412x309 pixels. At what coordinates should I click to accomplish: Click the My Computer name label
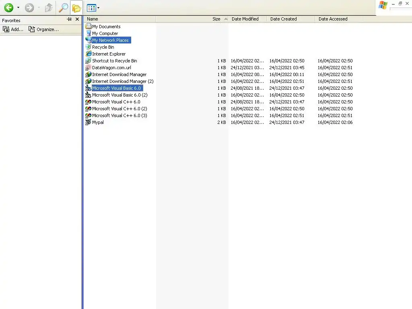point(105,33)
